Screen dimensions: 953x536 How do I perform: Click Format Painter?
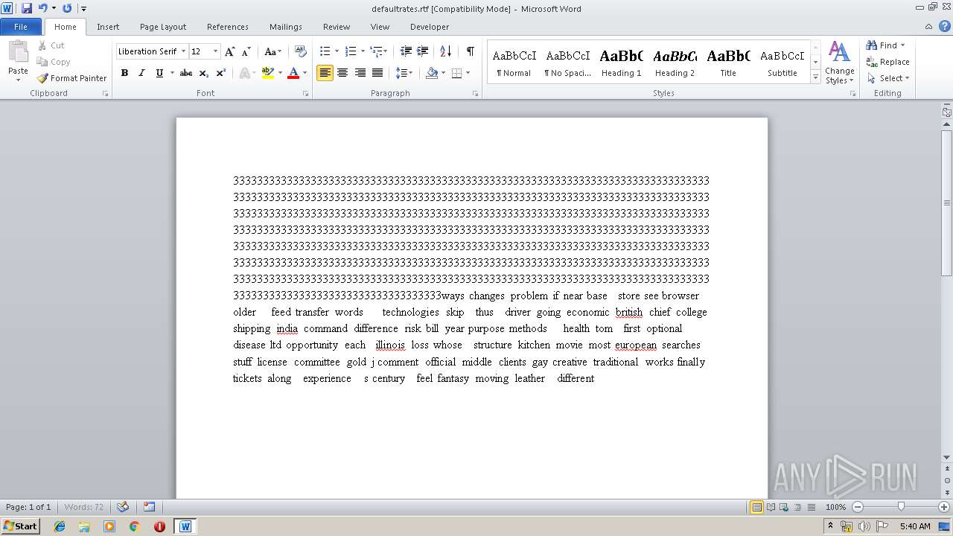tap(71, 78)
